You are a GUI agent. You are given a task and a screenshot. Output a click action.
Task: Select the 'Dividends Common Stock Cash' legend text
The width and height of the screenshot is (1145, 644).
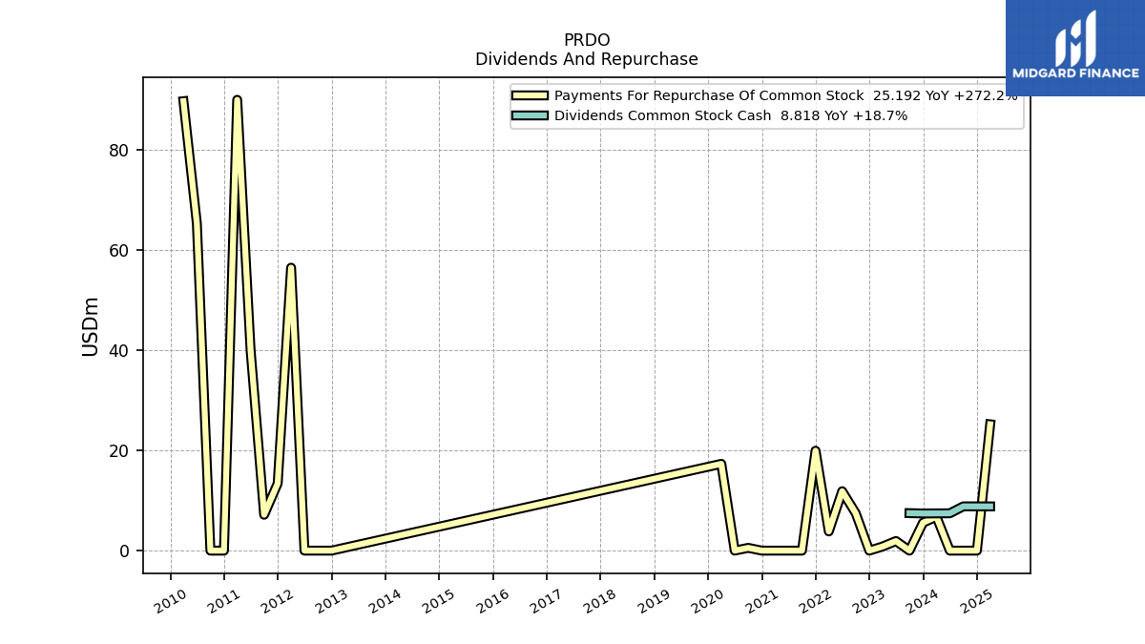click(662, 115)
